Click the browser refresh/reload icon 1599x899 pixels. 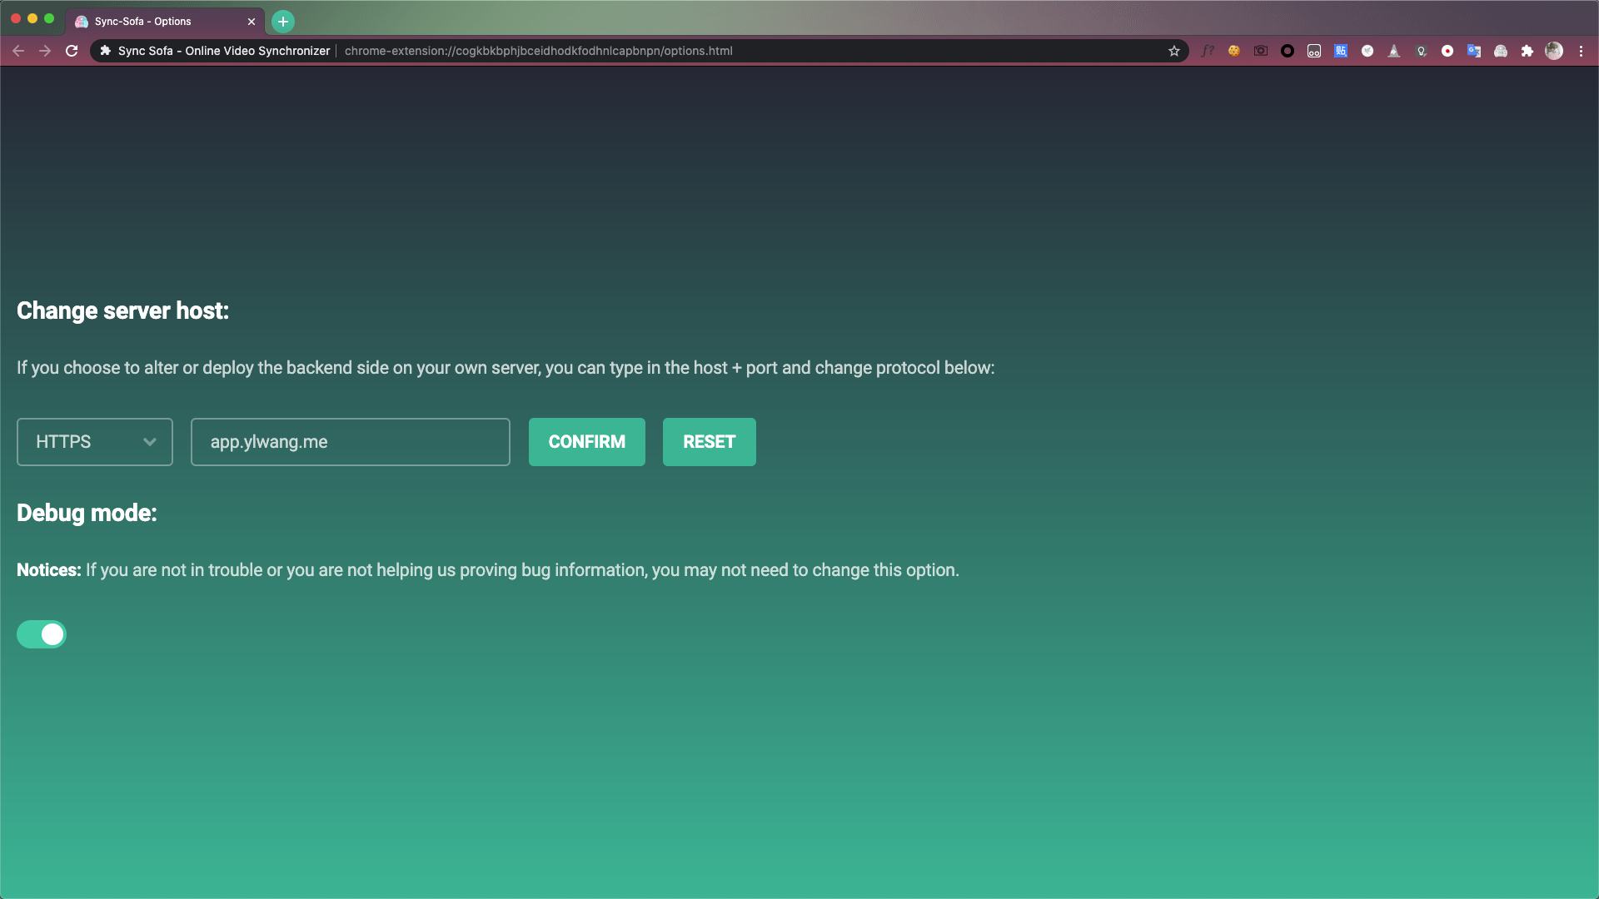[x=72, y=51]
